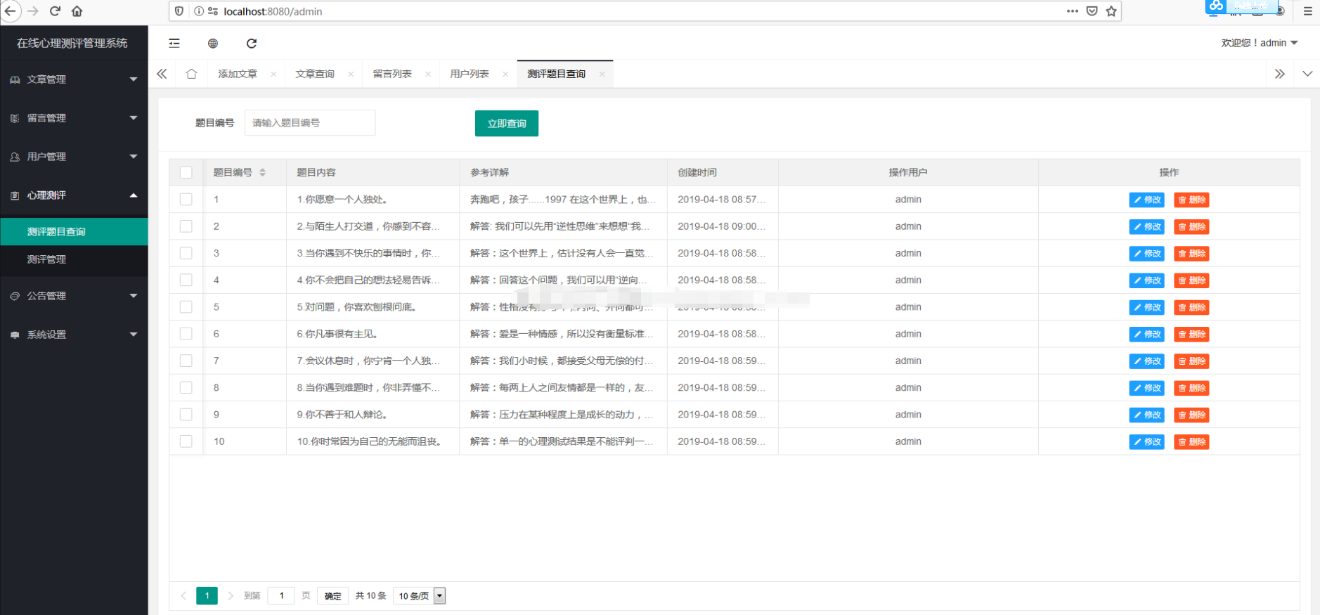
Task: Close the 文章查询 tab
Action: pyautogui.click(x=351, y=74)
